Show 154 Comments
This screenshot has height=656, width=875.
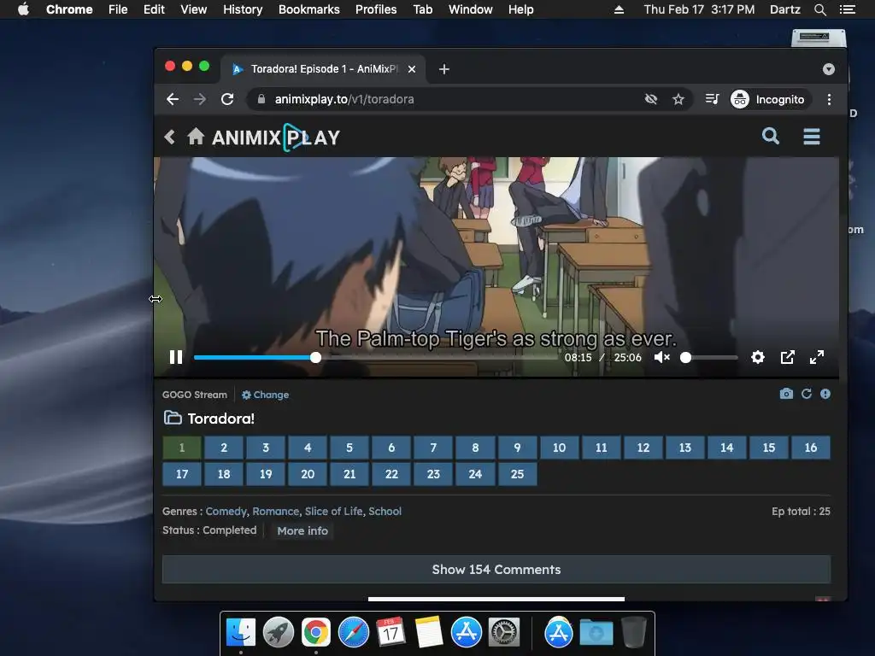click(x=496, y=569)
